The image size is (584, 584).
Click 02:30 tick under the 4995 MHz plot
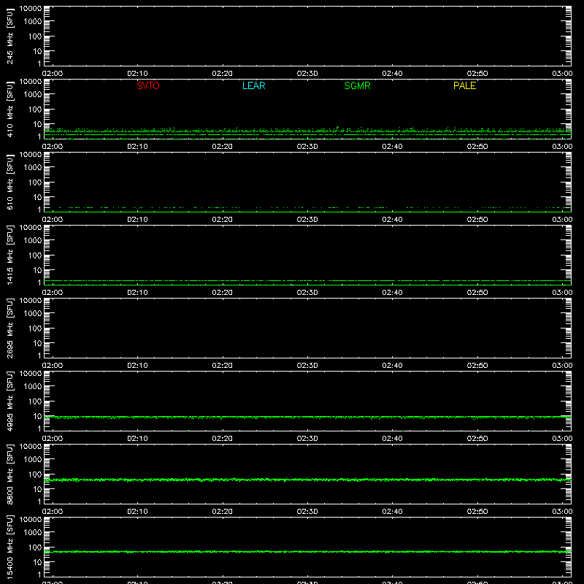(307, 439)
